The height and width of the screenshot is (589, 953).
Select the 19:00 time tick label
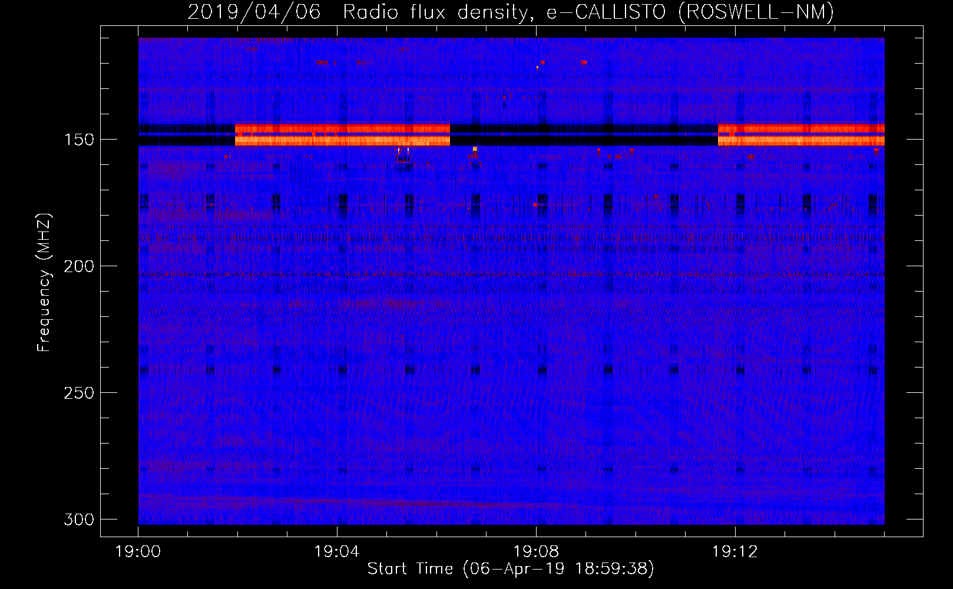tap(138, 552)
